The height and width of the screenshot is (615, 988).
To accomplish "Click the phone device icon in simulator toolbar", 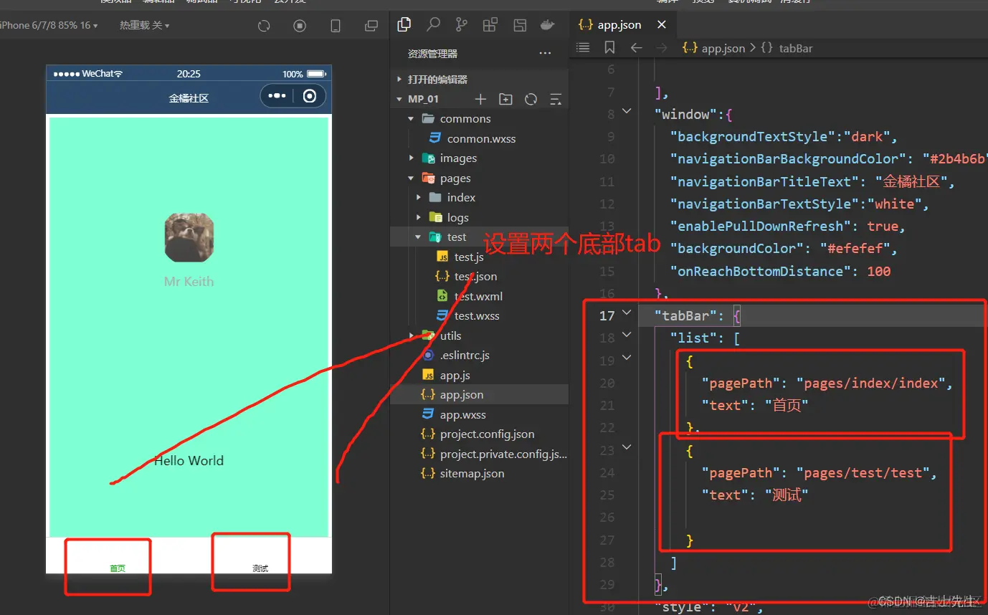I will (336, 26).
